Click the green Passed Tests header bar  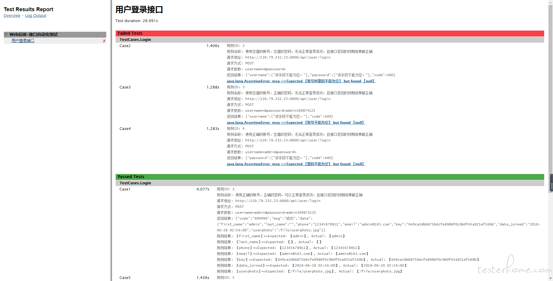330,177
